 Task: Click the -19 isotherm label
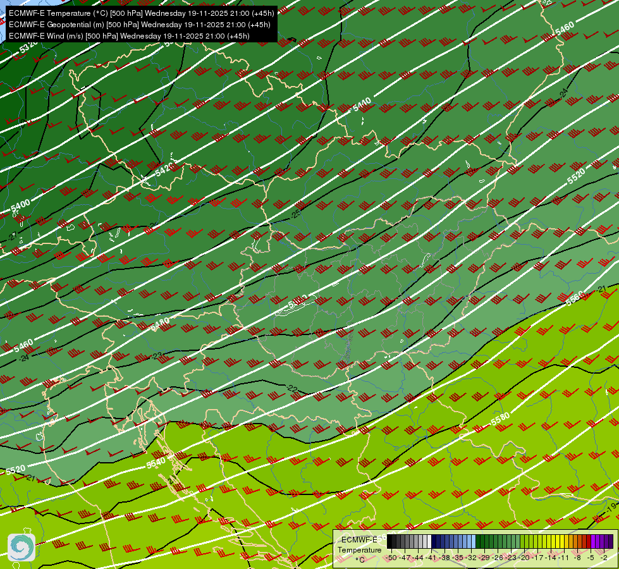pos(611,506)
